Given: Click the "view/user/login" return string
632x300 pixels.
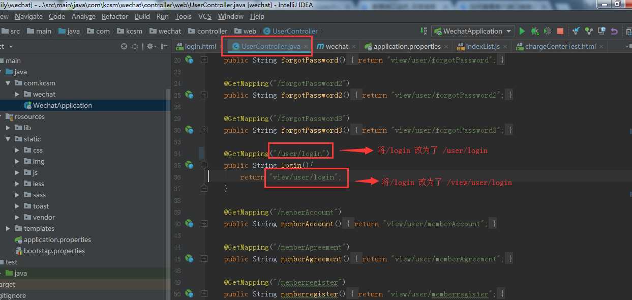Looking at the screenshot, I should pos(304,177).
